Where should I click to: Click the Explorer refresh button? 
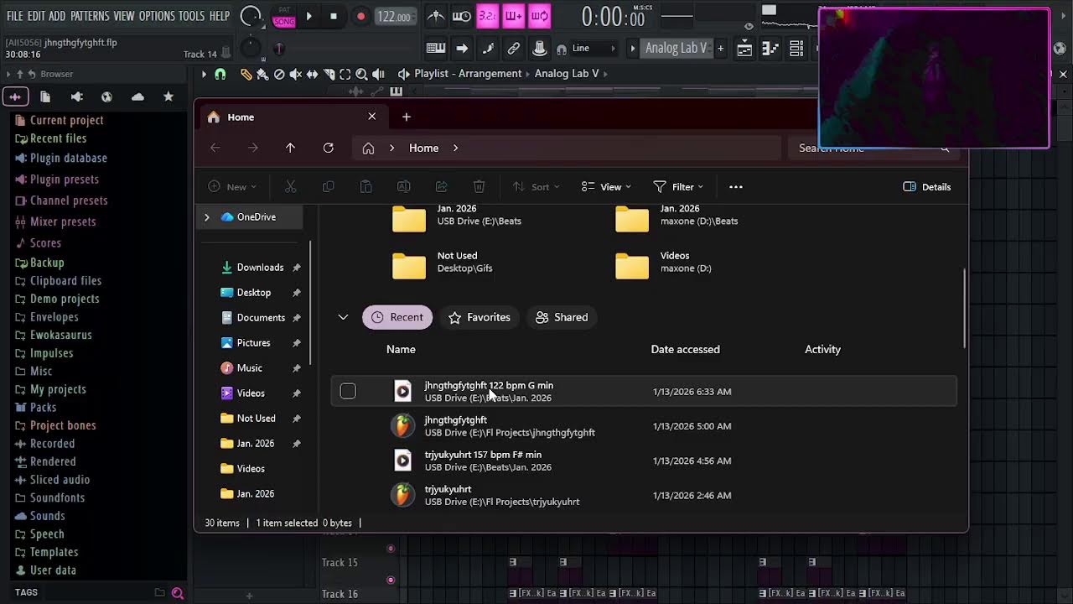[329, 148]
